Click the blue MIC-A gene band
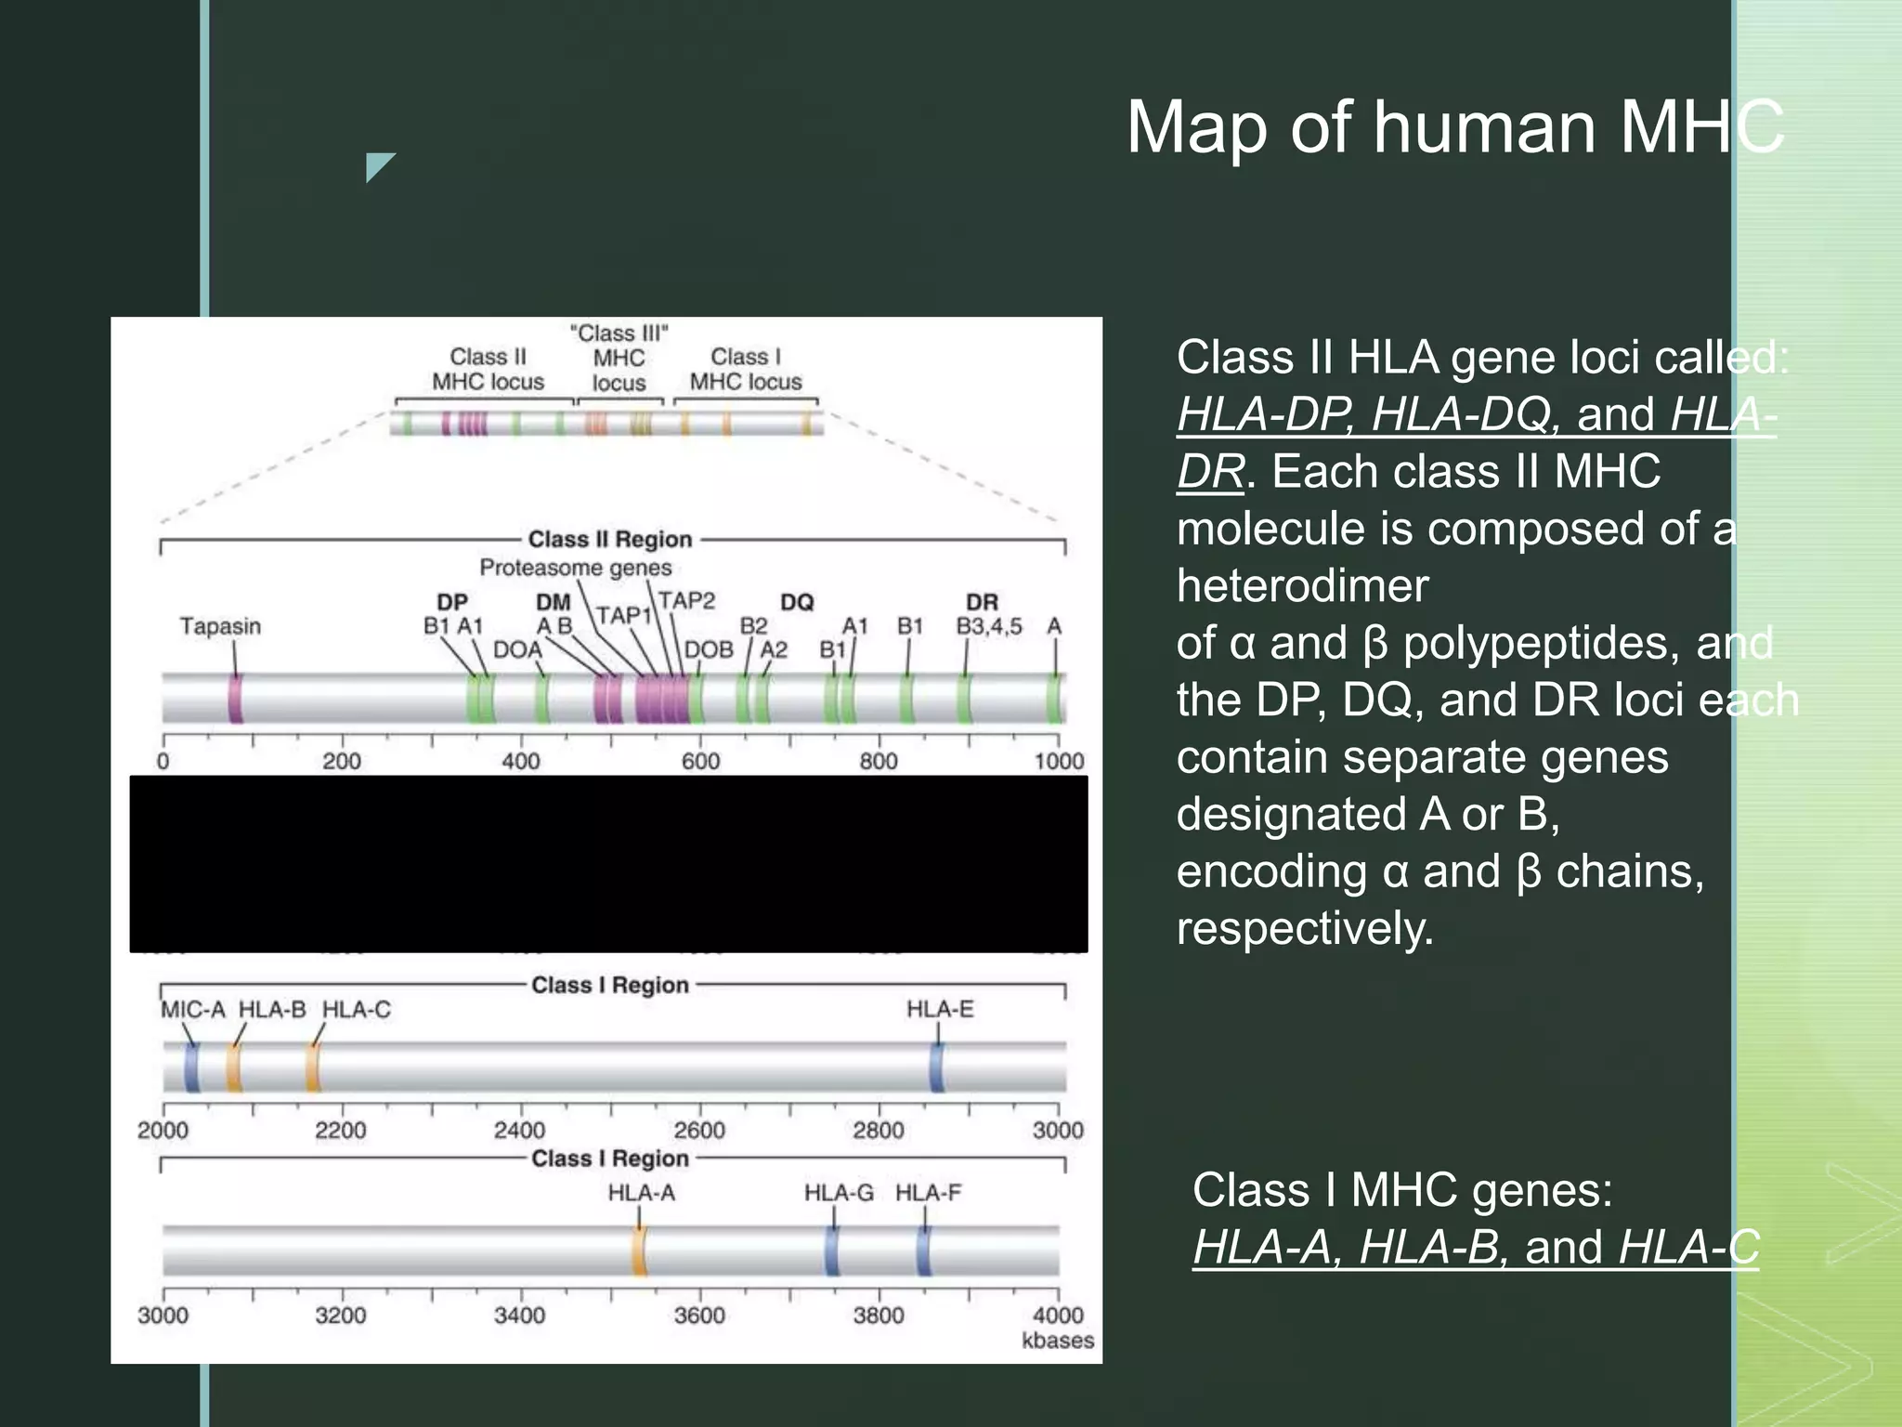This screenshot has width=1902, height=1427. click(x=192, y=1067)
